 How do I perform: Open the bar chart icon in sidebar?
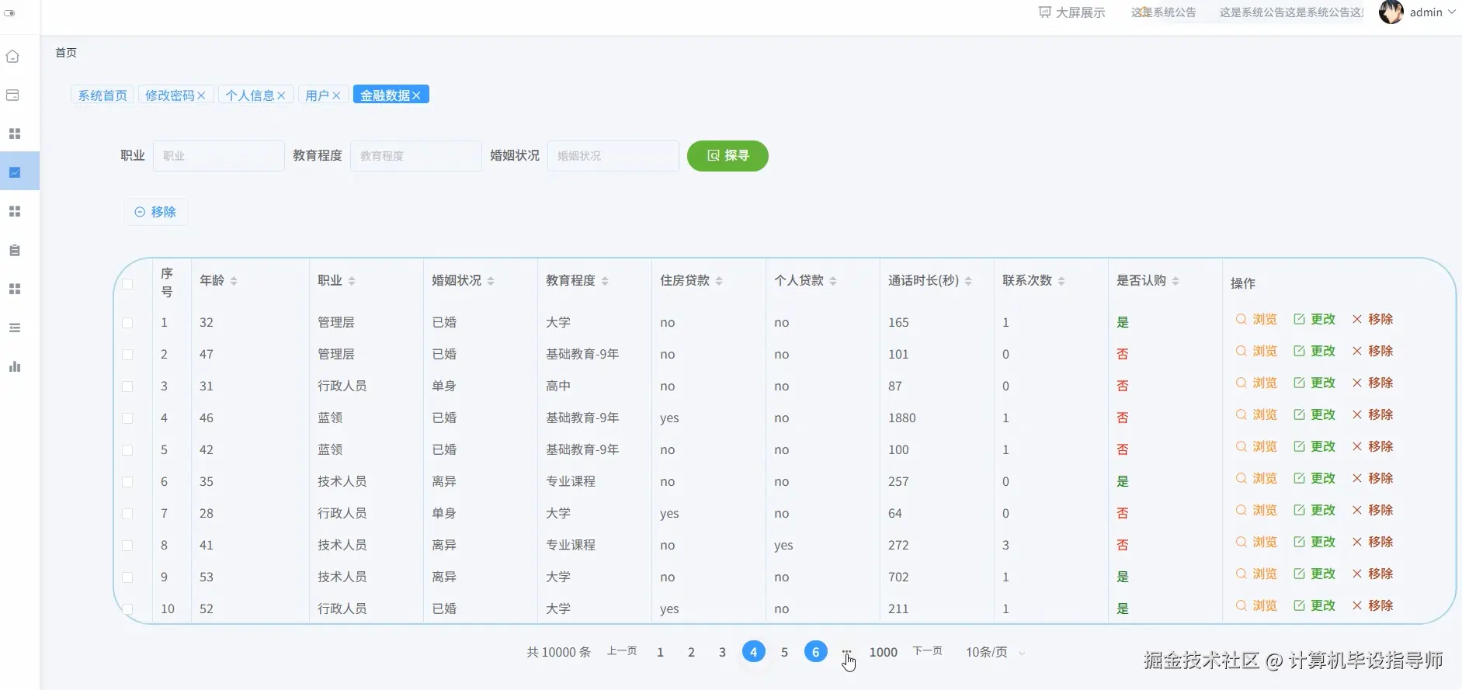tap(15, 366)
